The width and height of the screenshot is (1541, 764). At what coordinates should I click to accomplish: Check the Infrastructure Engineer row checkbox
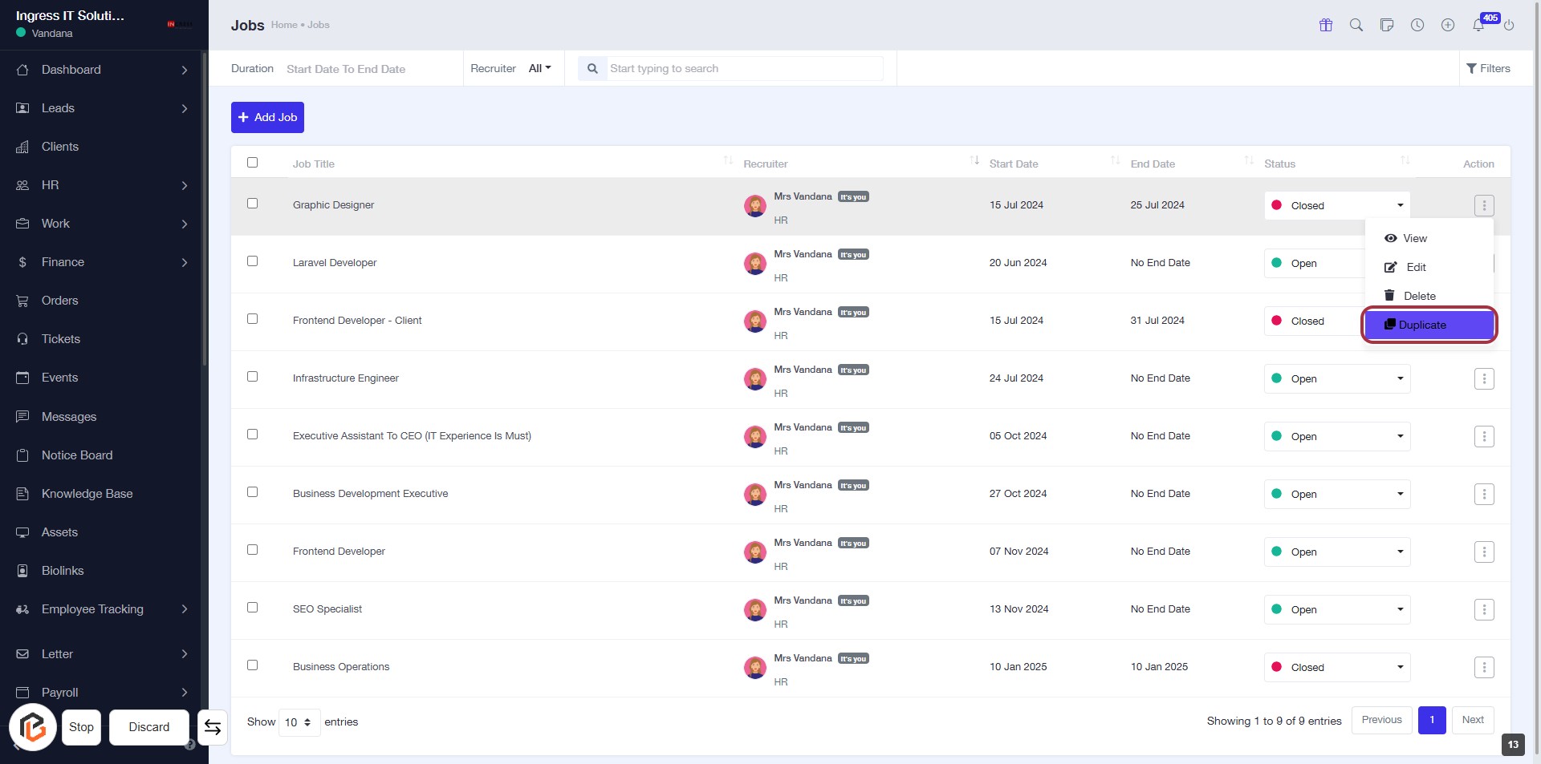coord(252,377)
